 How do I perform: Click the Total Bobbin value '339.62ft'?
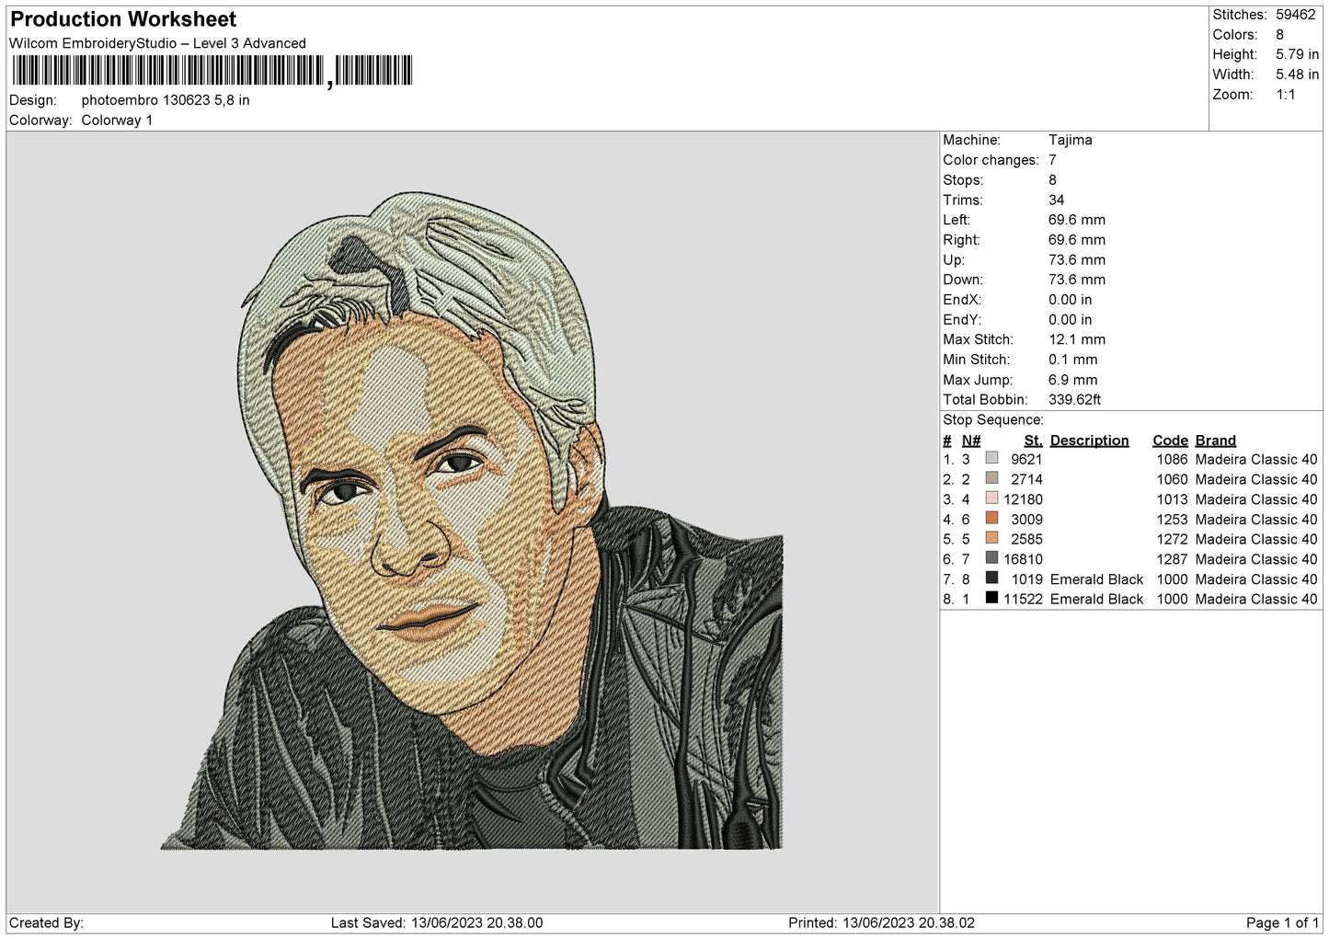pos(1075,400)
